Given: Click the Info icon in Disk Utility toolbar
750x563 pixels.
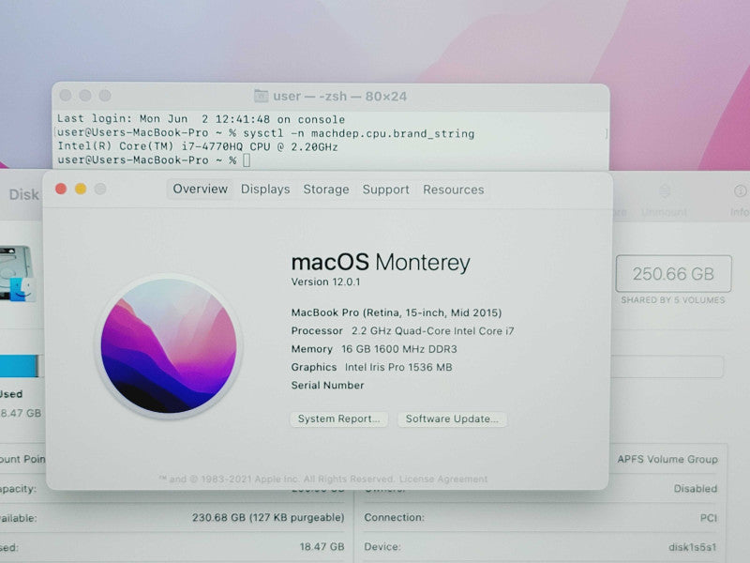Looking at the screenshot, I should click(740, 191).
